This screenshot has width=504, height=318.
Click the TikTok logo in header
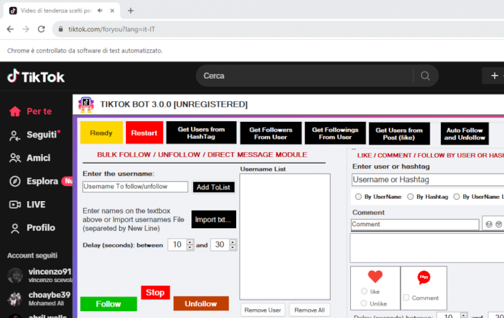click(36, 77)
